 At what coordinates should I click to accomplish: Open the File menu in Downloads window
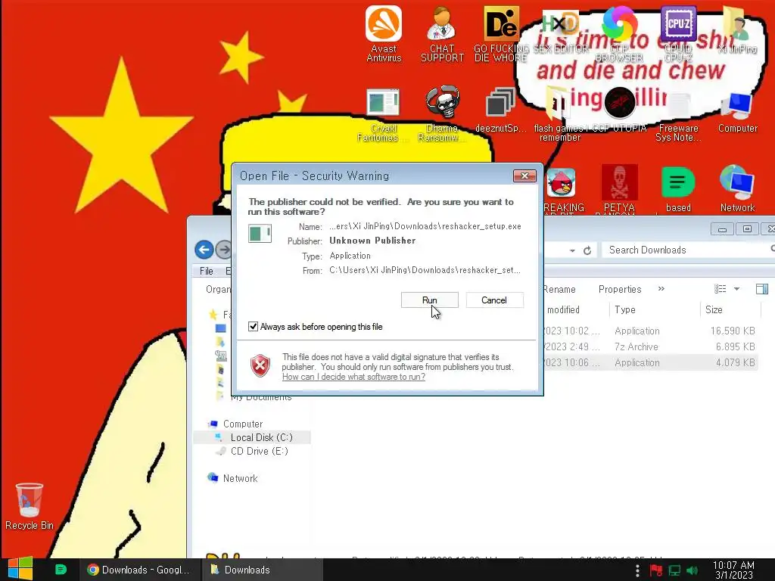point(206,271)
